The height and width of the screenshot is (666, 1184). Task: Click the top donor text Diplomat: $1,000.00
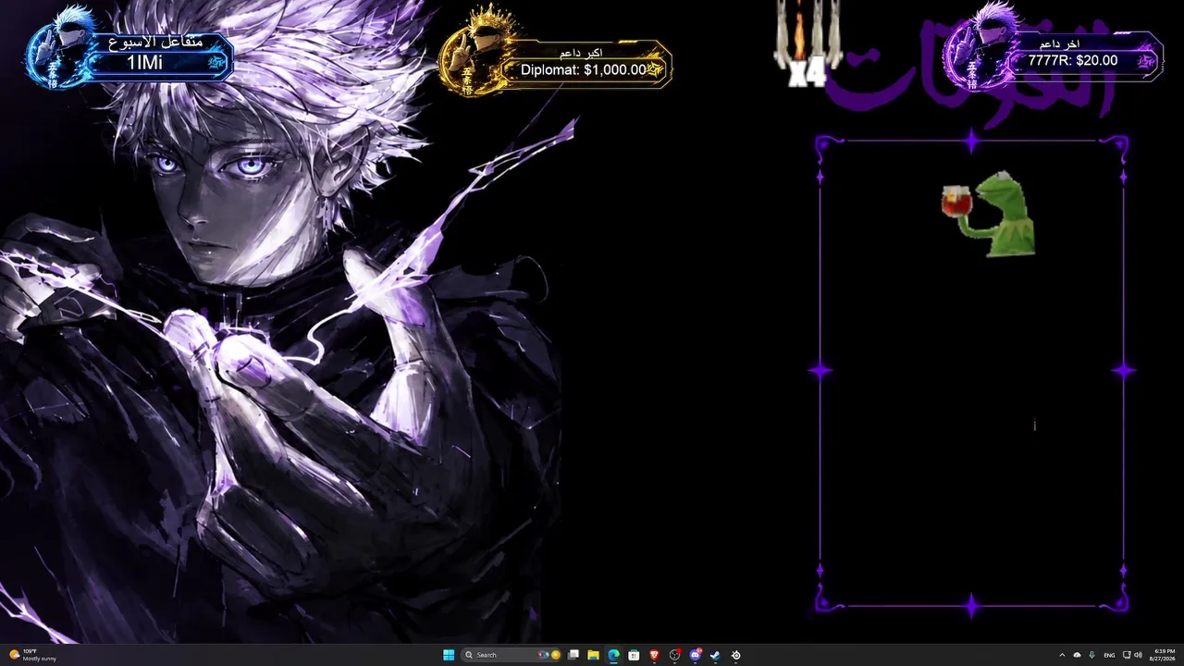pyautogui.click(x=584, y=69)
